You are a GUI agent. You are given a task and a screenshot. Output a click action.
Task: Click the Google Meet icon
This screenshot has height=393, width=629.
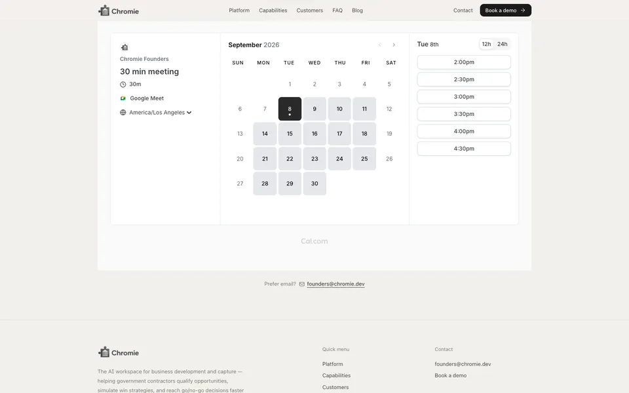(123, 98)
